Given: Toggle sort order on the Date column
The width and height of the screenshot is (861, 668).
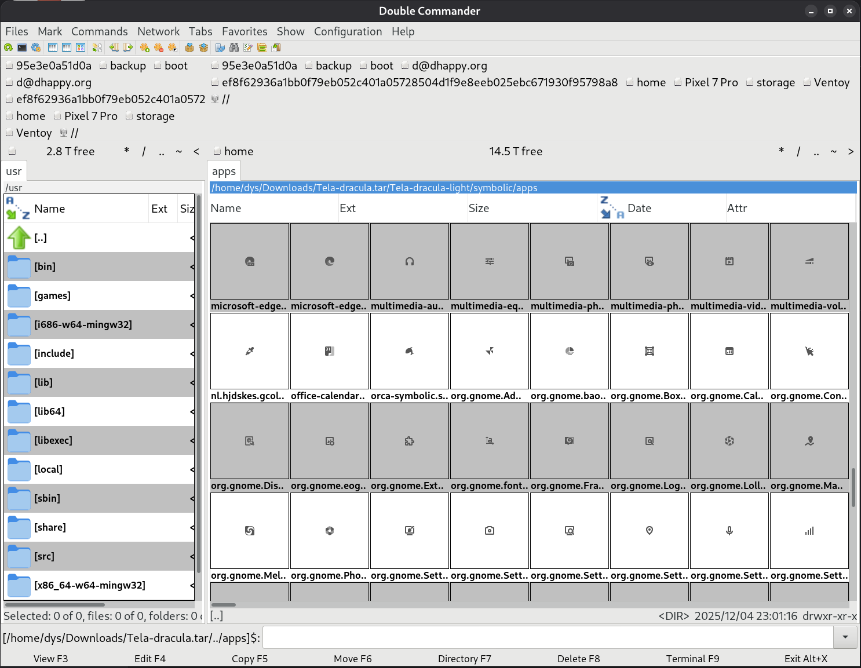Looking at the screenshot, I should click(639, 208).
